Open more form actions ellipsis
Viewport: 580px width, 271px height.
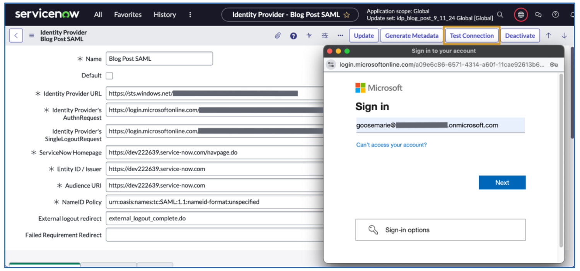(340, 36)
